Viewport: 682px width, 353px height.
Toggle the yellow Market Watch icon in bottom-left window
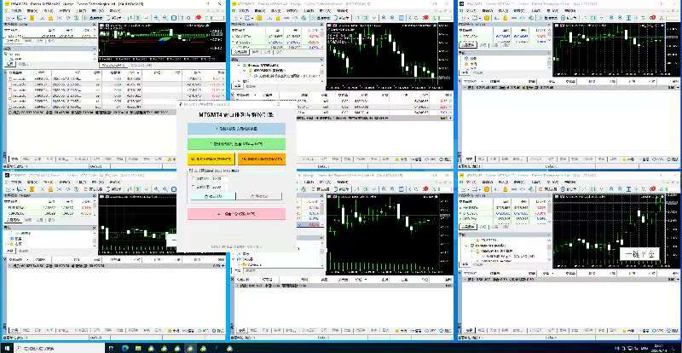pyautogui.click(x=32, y=189)
